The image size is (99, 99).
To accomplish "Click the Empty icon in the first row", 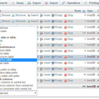I will 53,15.
